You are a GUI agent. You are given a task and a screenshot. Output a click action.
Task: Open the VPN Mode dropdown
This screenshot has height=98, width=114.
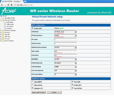65,32
